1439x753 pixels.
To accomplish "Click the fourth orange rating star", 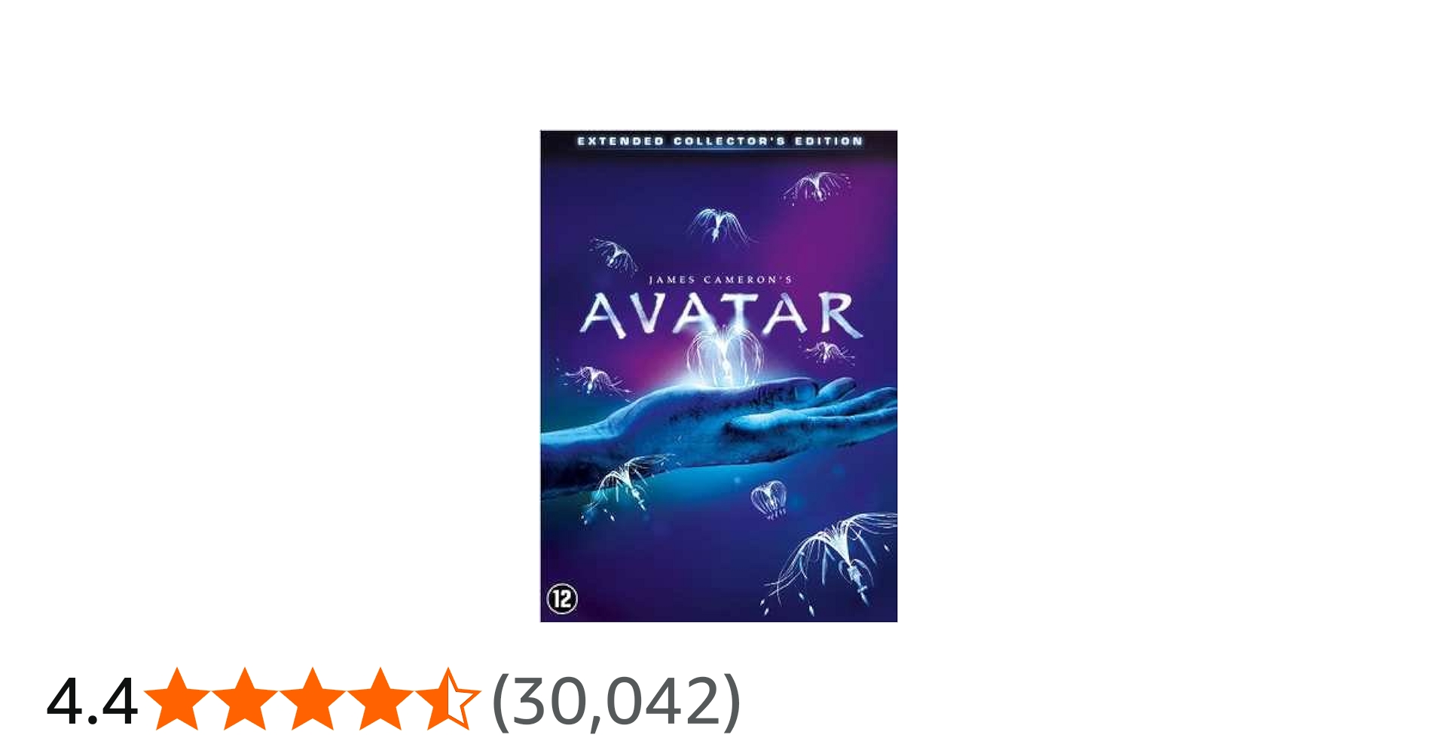I will pos(380,700).
